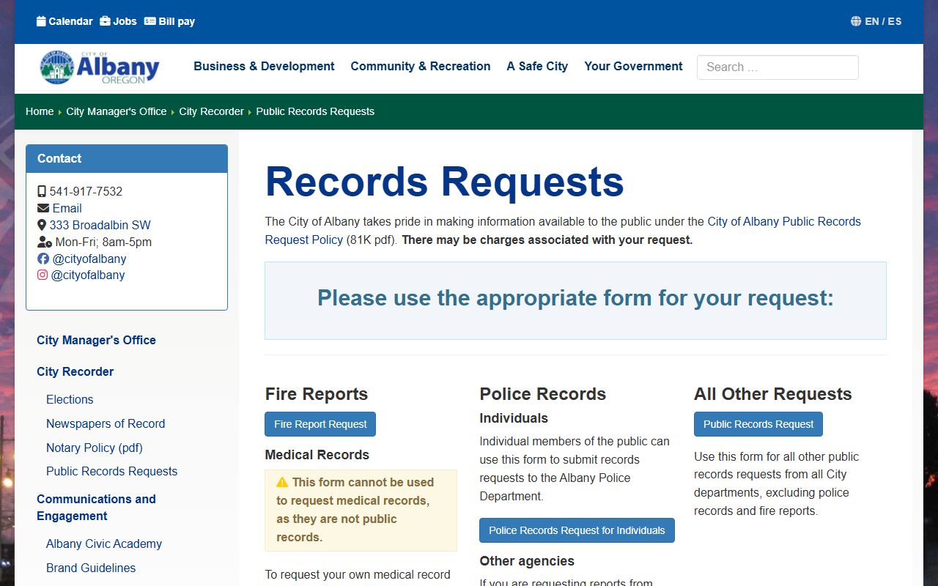Switch language via EN / ES
This screenshot has height=586, width=938.
tap(883, 21)
